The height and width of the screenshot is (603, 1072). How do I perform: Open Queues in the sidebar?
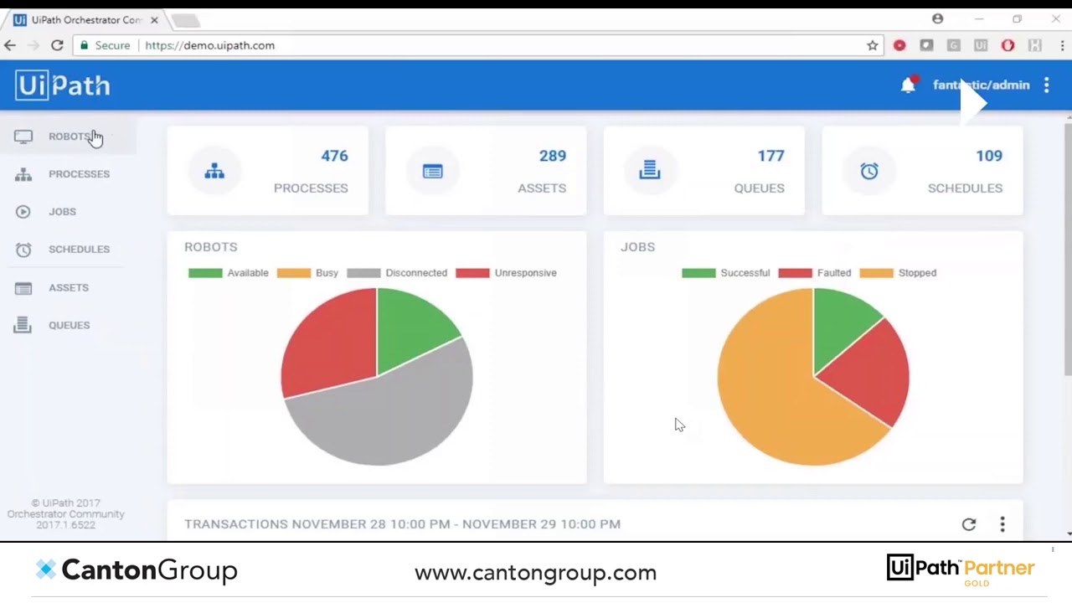[x=69, y=325]
